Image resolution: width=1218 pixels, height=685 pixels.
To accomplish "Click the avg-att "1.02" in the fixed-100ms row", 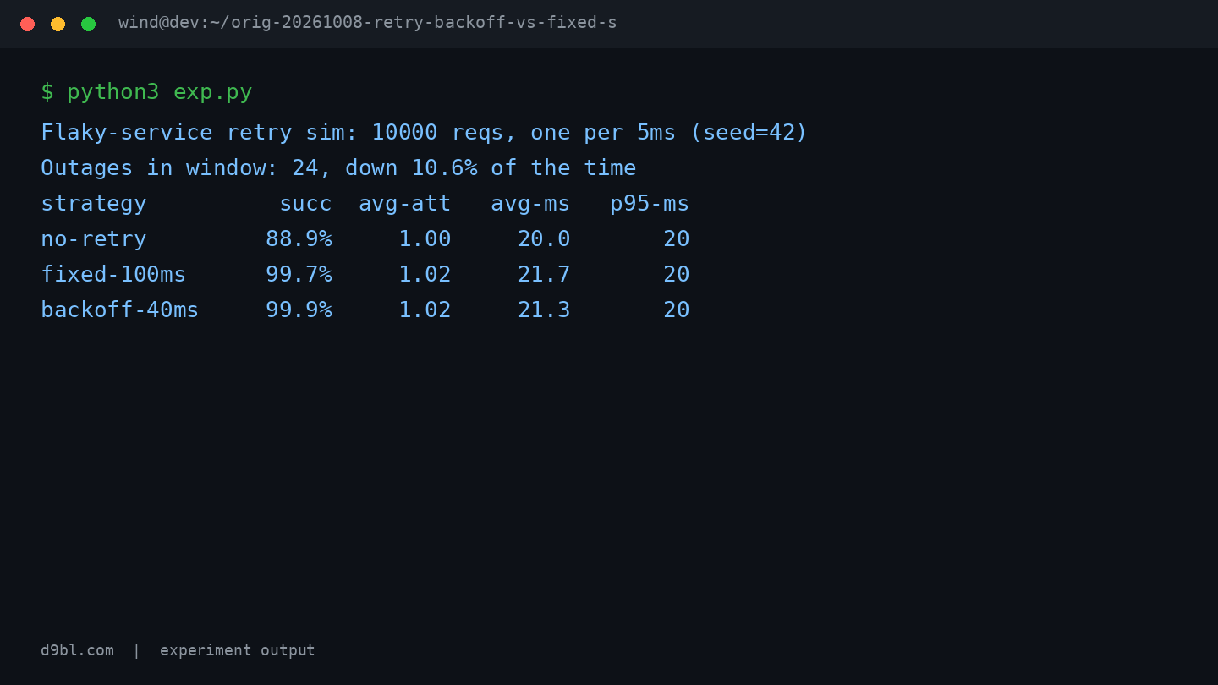I will point(425,275).
